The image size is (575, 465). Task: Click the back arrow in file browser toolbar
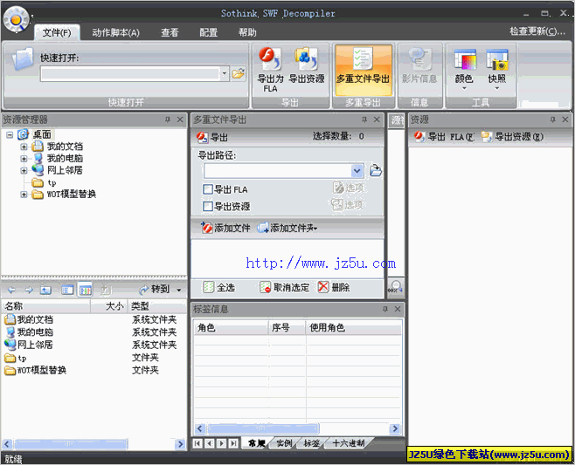[11, 290]
